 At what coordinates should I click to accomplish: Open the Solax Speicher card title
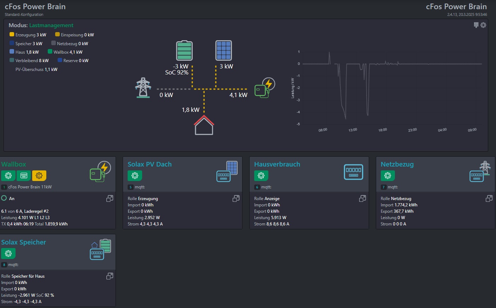click(x=24, y=242)
